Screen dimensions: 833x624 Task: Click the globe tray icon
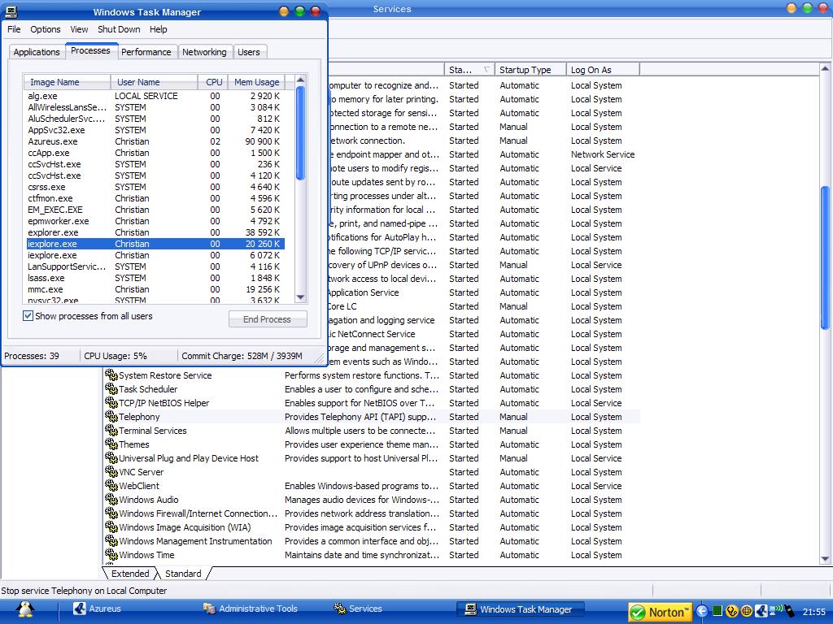coord(746,612)
